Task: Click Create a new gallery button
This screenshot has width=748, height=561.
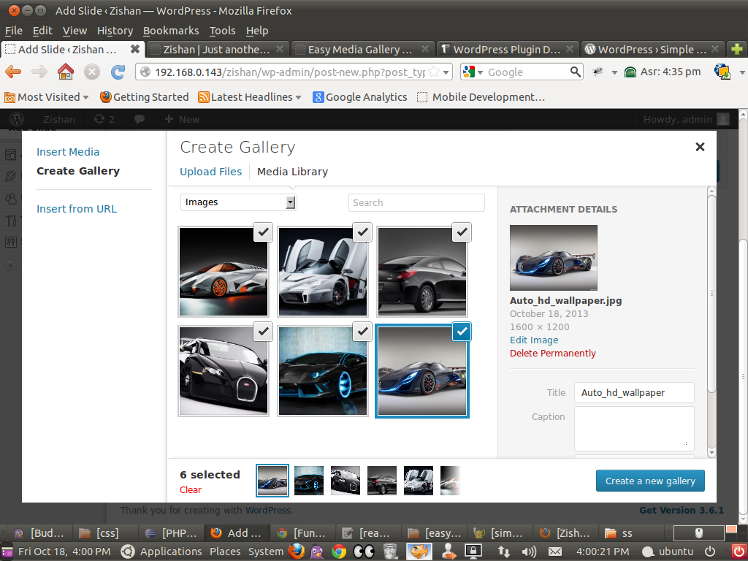Action: coord(650,481)
